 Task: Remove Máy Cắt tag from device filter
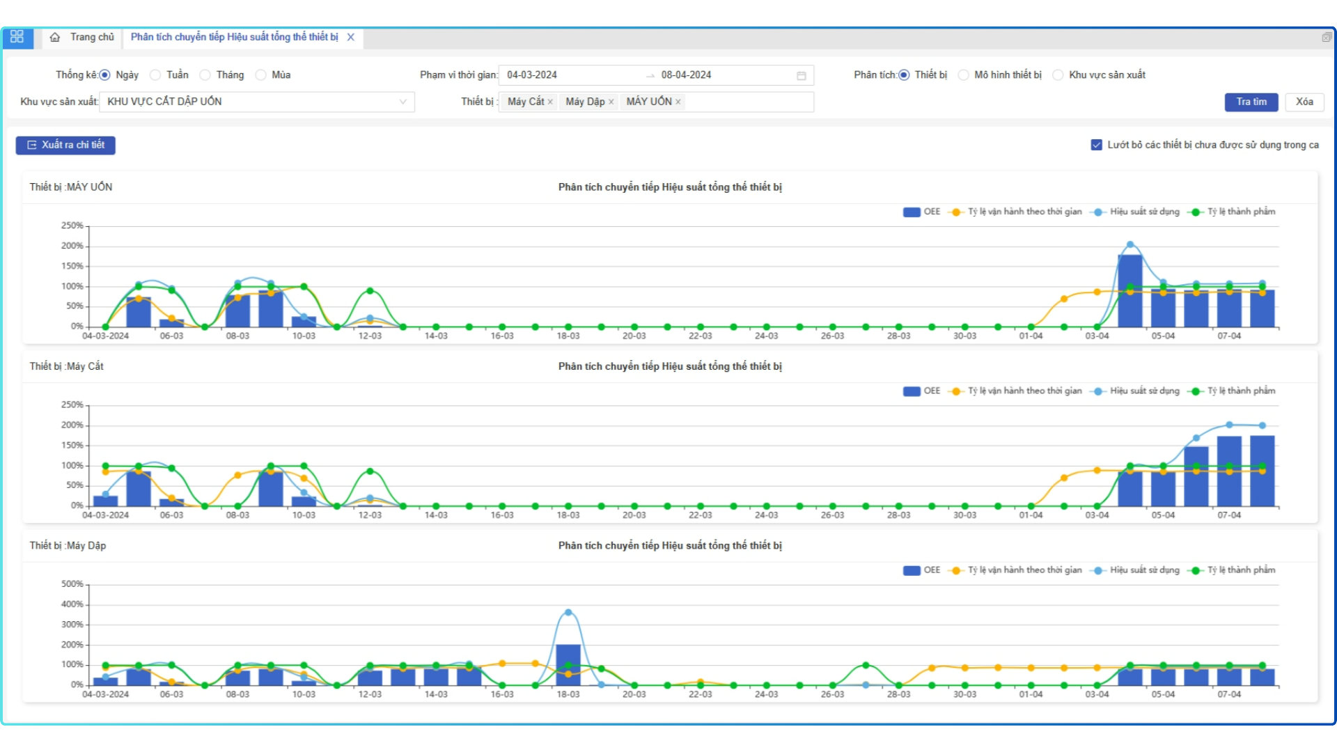pyautogui.click(x=550, y=102)
